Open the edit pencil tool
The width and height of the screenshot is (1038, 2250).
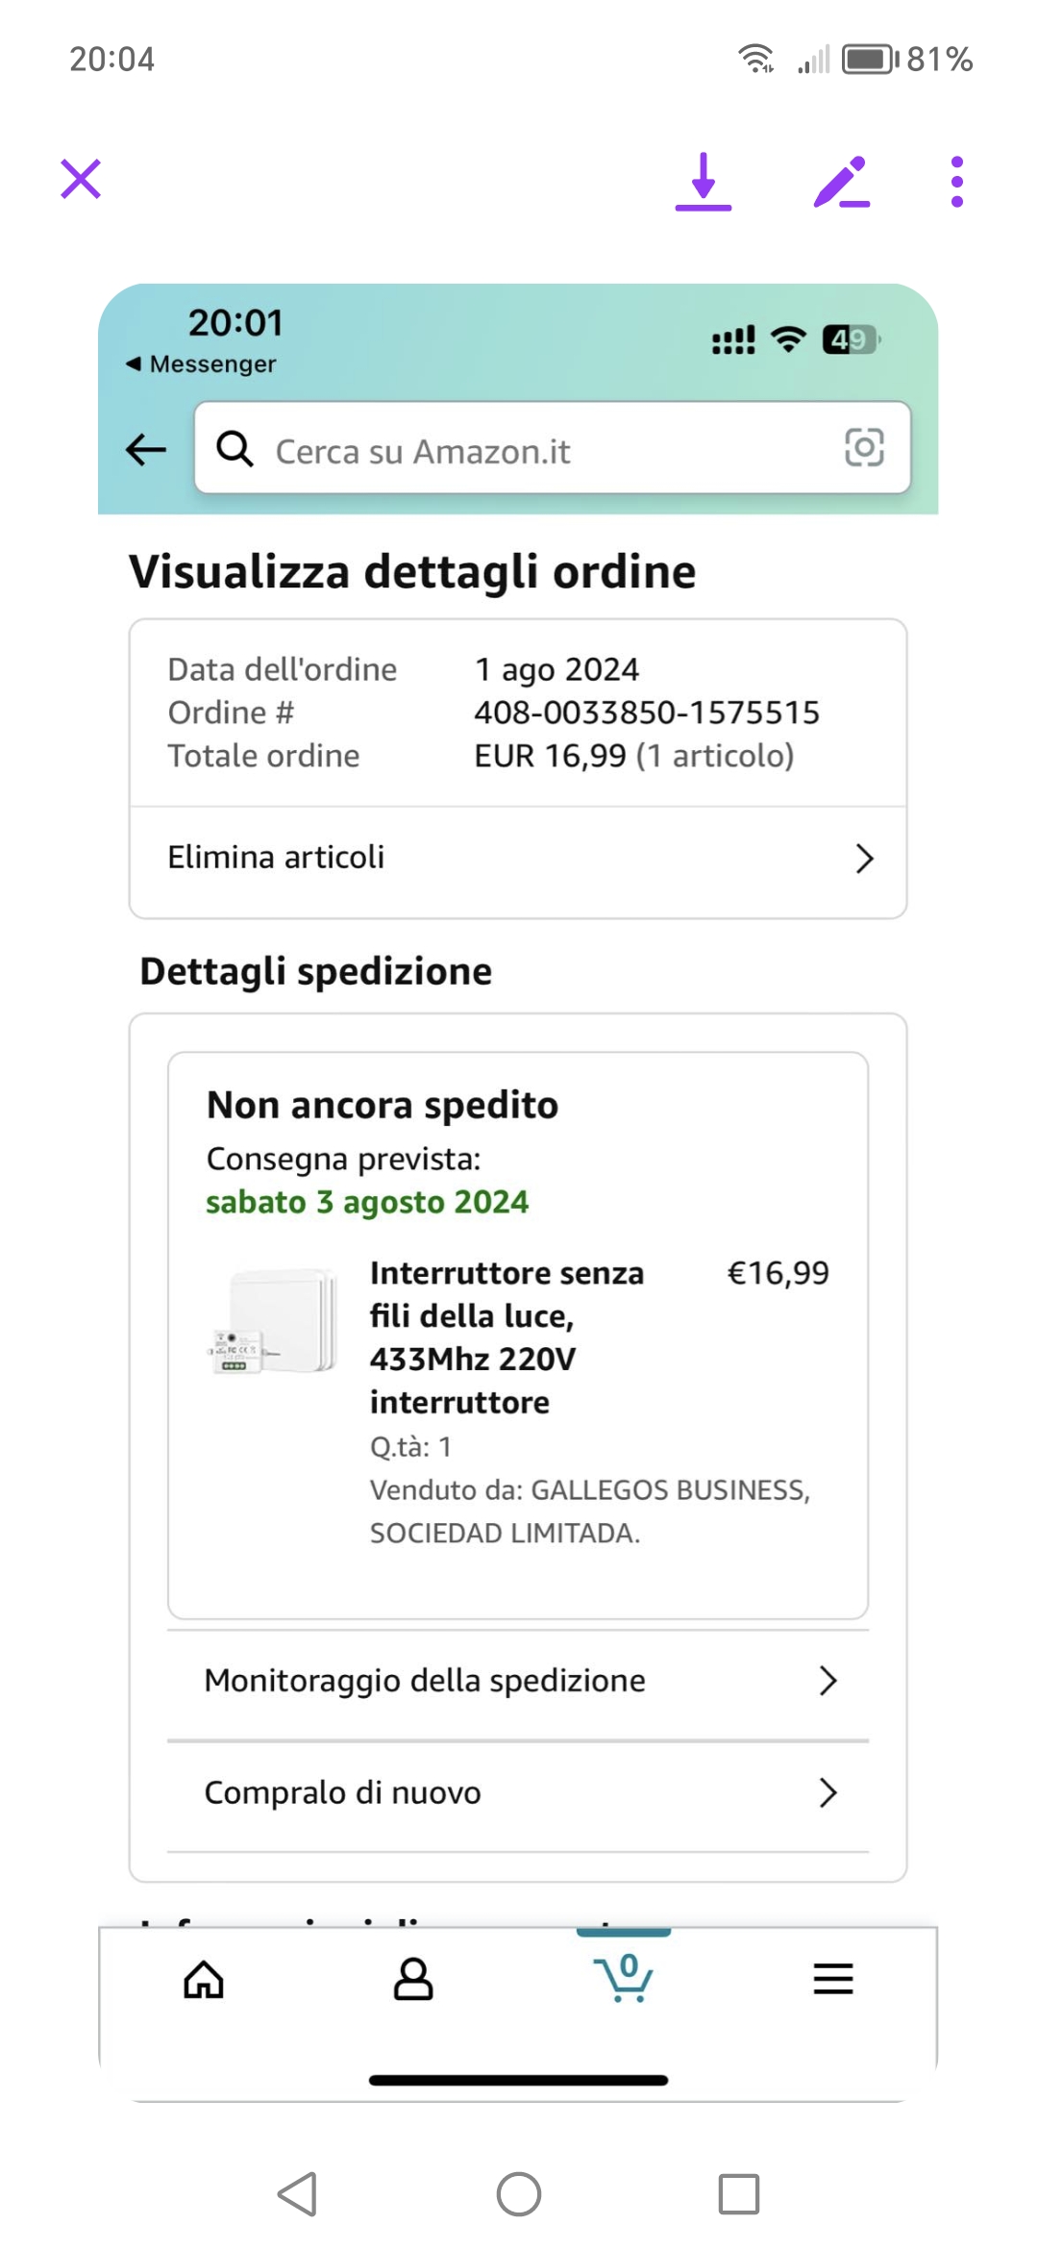pos(841,182)
